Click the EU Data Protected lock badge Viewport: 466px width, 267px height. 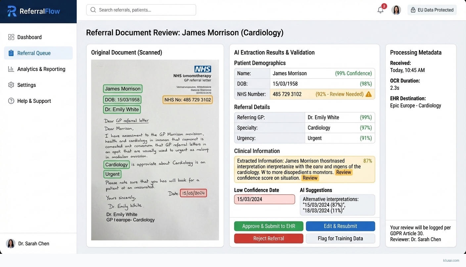(x=432, y=10)
